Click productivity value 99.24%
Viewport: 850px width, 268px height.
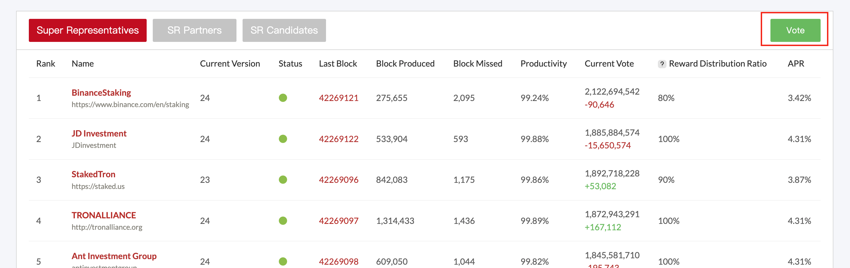click(x=535, y=98)
